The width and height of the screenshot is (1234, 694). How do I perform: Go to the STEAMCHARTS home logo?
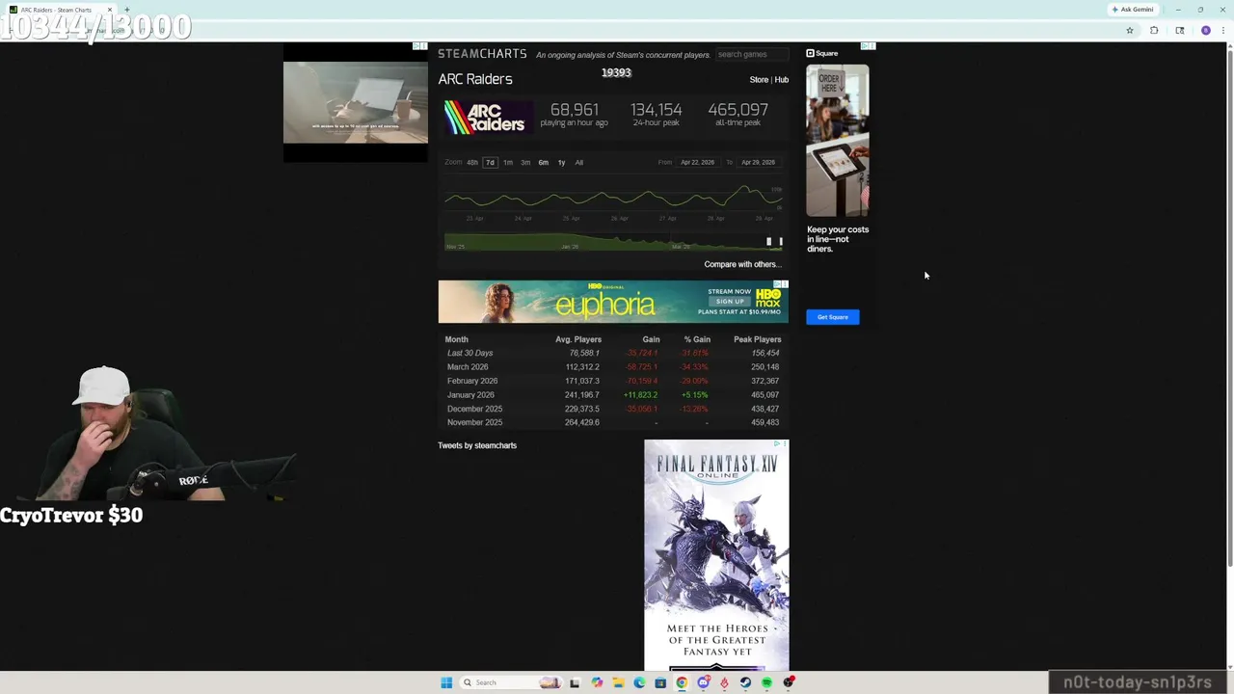pos(482,54)
